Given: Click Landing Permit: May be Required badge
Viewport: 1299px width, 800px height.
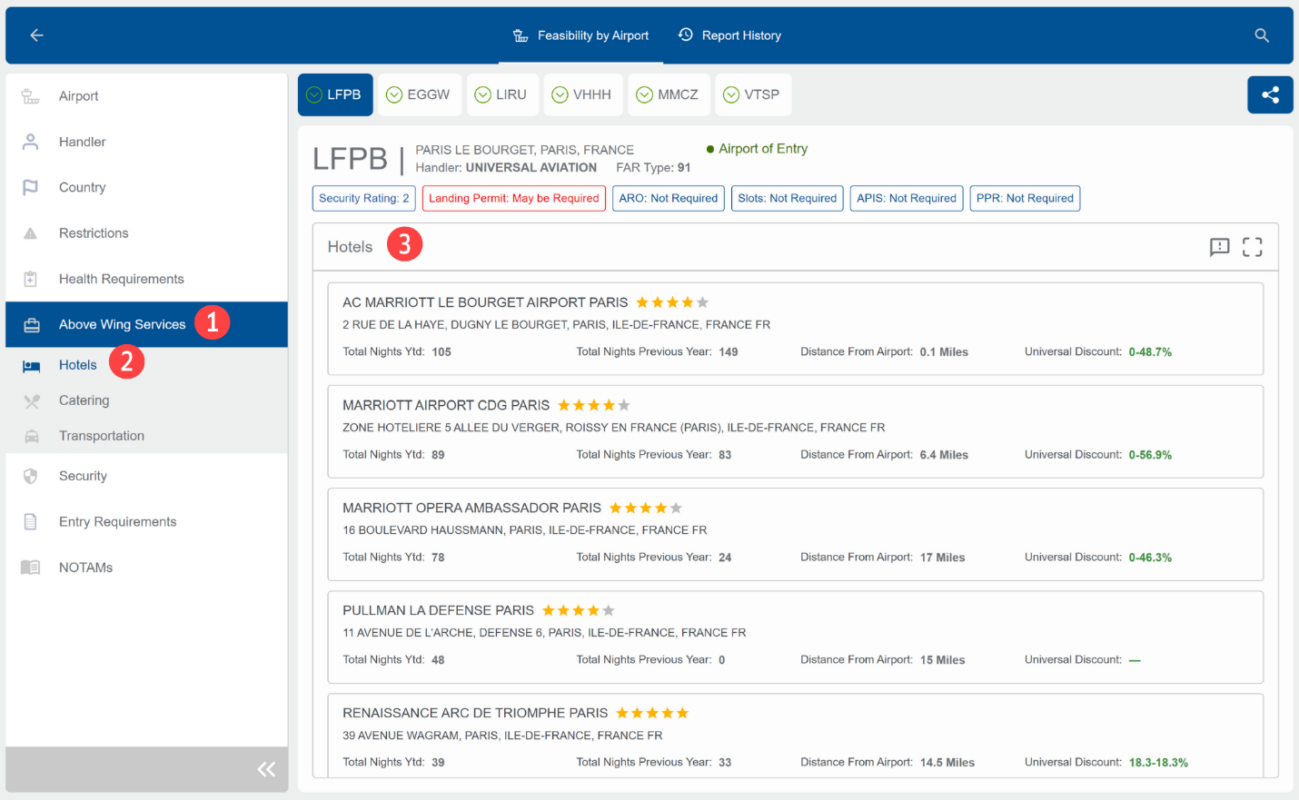Looking at the screenshot, I should click(514, 198).
